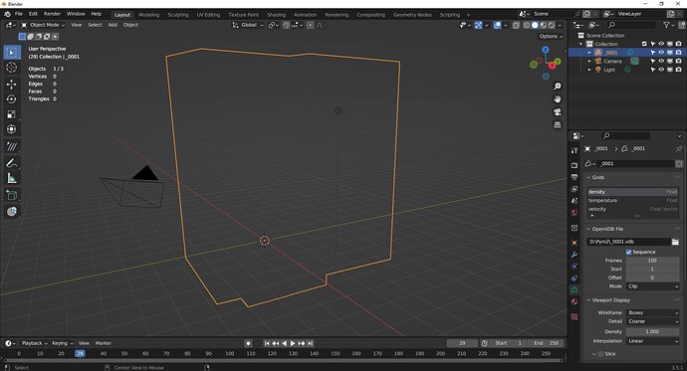Switch to rendered viewport shading

click(552, 25)
